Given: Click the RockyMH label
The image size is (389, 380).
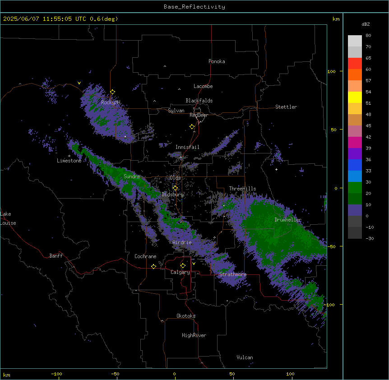Looking at the screenshot, I should click(x=111, y=102).
